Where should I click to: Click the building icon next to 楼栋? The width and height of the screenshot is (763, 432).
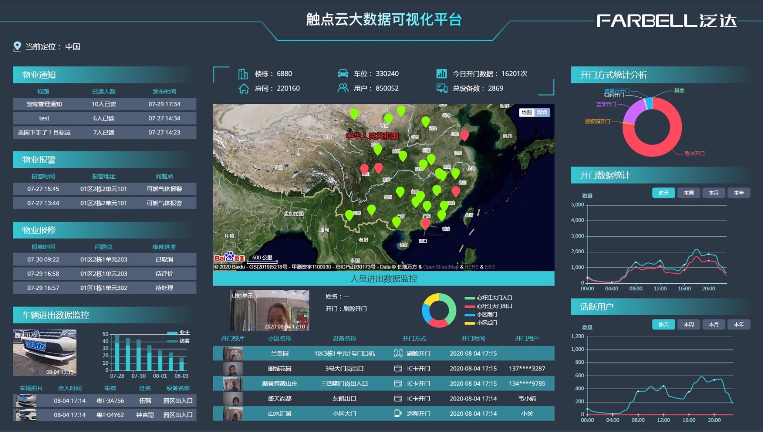[x=243, y=74]
